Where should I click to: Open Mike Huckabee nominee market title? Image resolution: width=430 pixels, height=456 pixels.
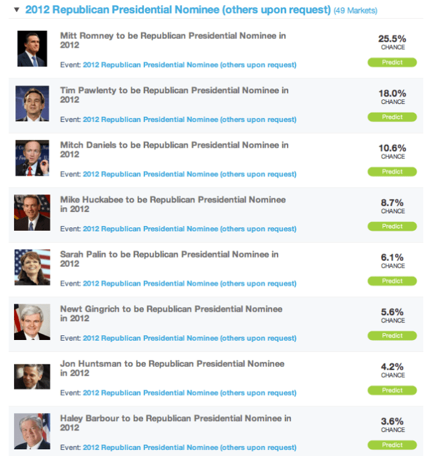pyautogui.click(x=173, y=204)
